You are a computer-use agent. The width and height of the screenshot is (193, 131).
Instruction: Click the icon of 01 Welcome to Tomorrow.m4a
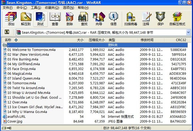5,50
